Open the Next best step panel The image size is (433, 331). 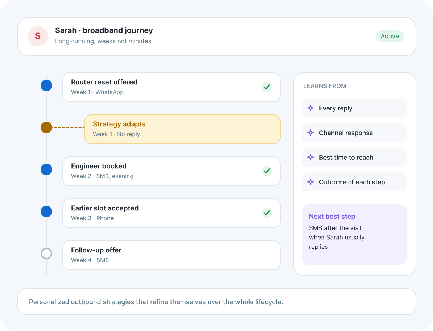point(354,235)
